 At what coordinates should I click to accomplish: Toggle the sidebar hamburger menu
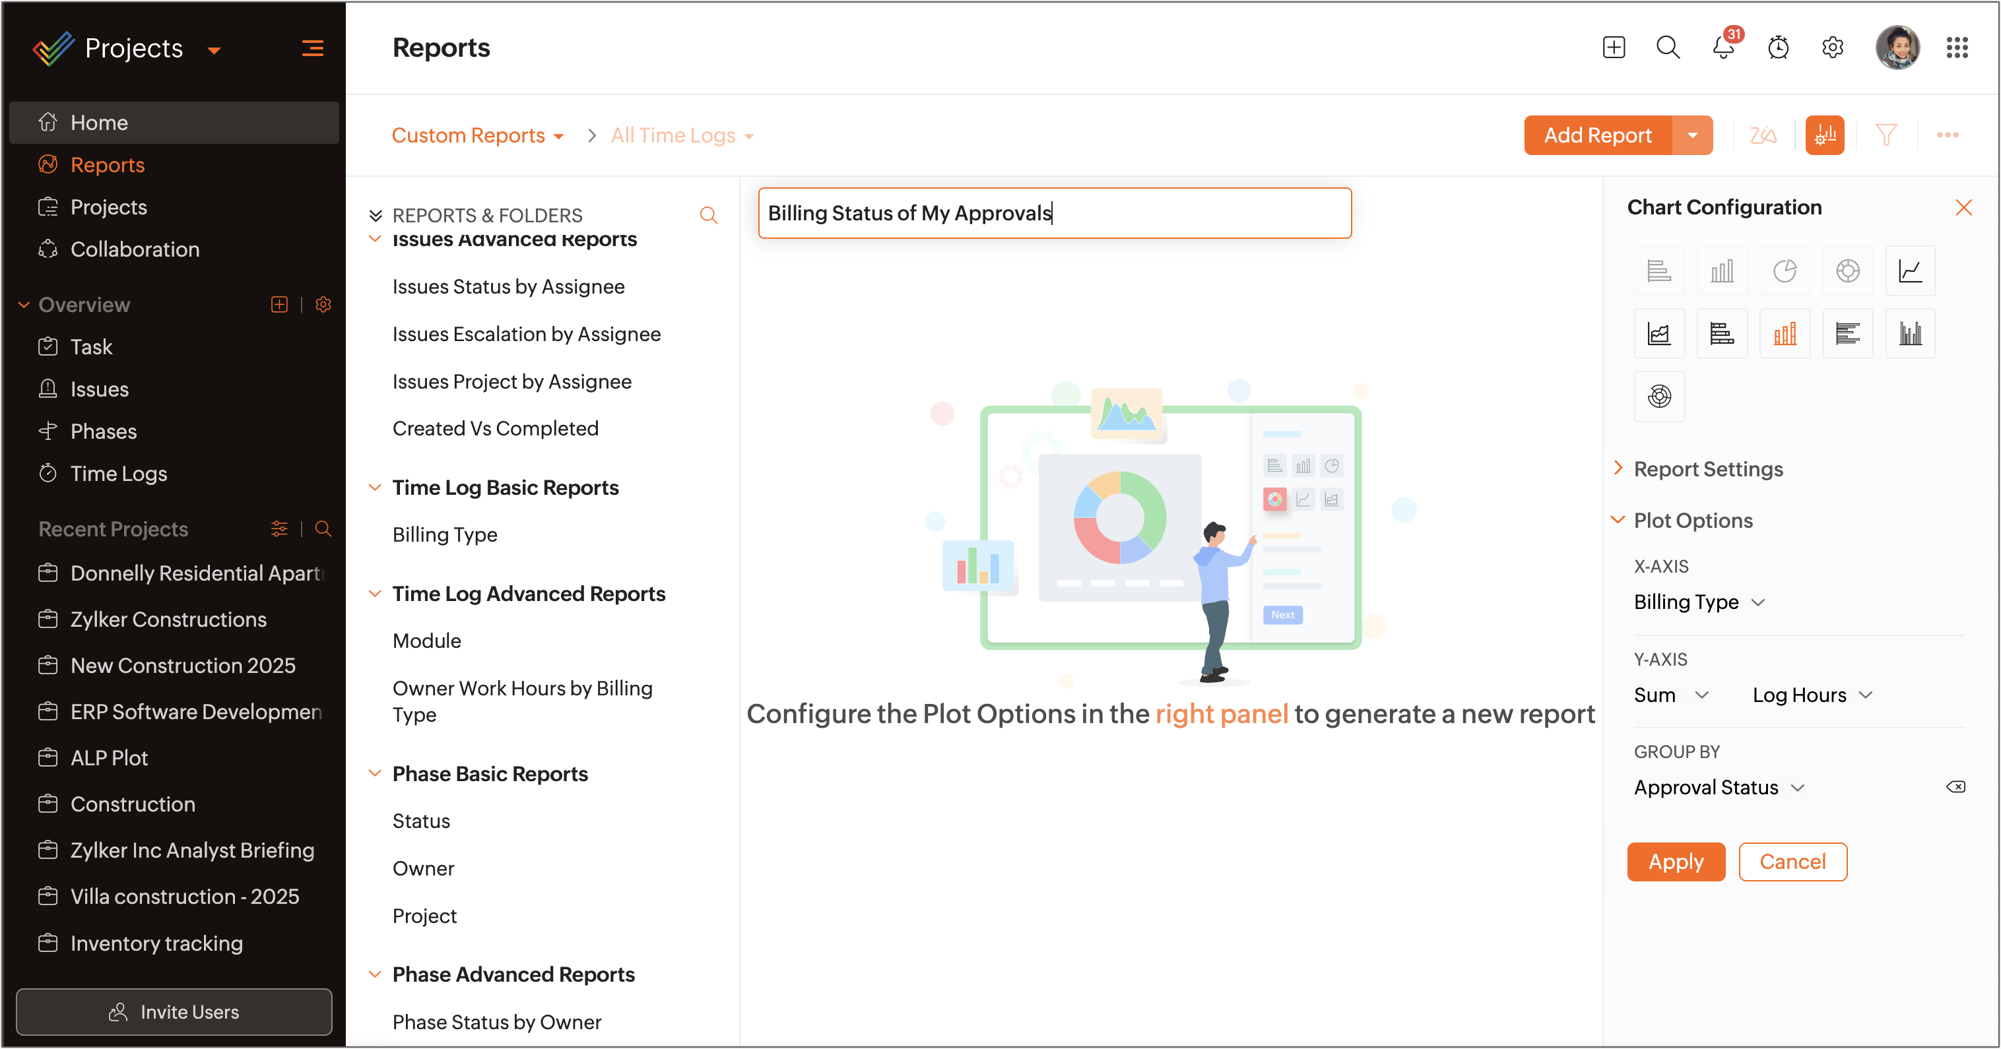[312, 48]
